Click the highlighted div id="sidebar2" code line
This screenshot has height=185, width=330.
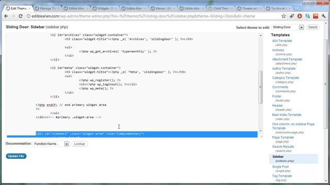90,134
